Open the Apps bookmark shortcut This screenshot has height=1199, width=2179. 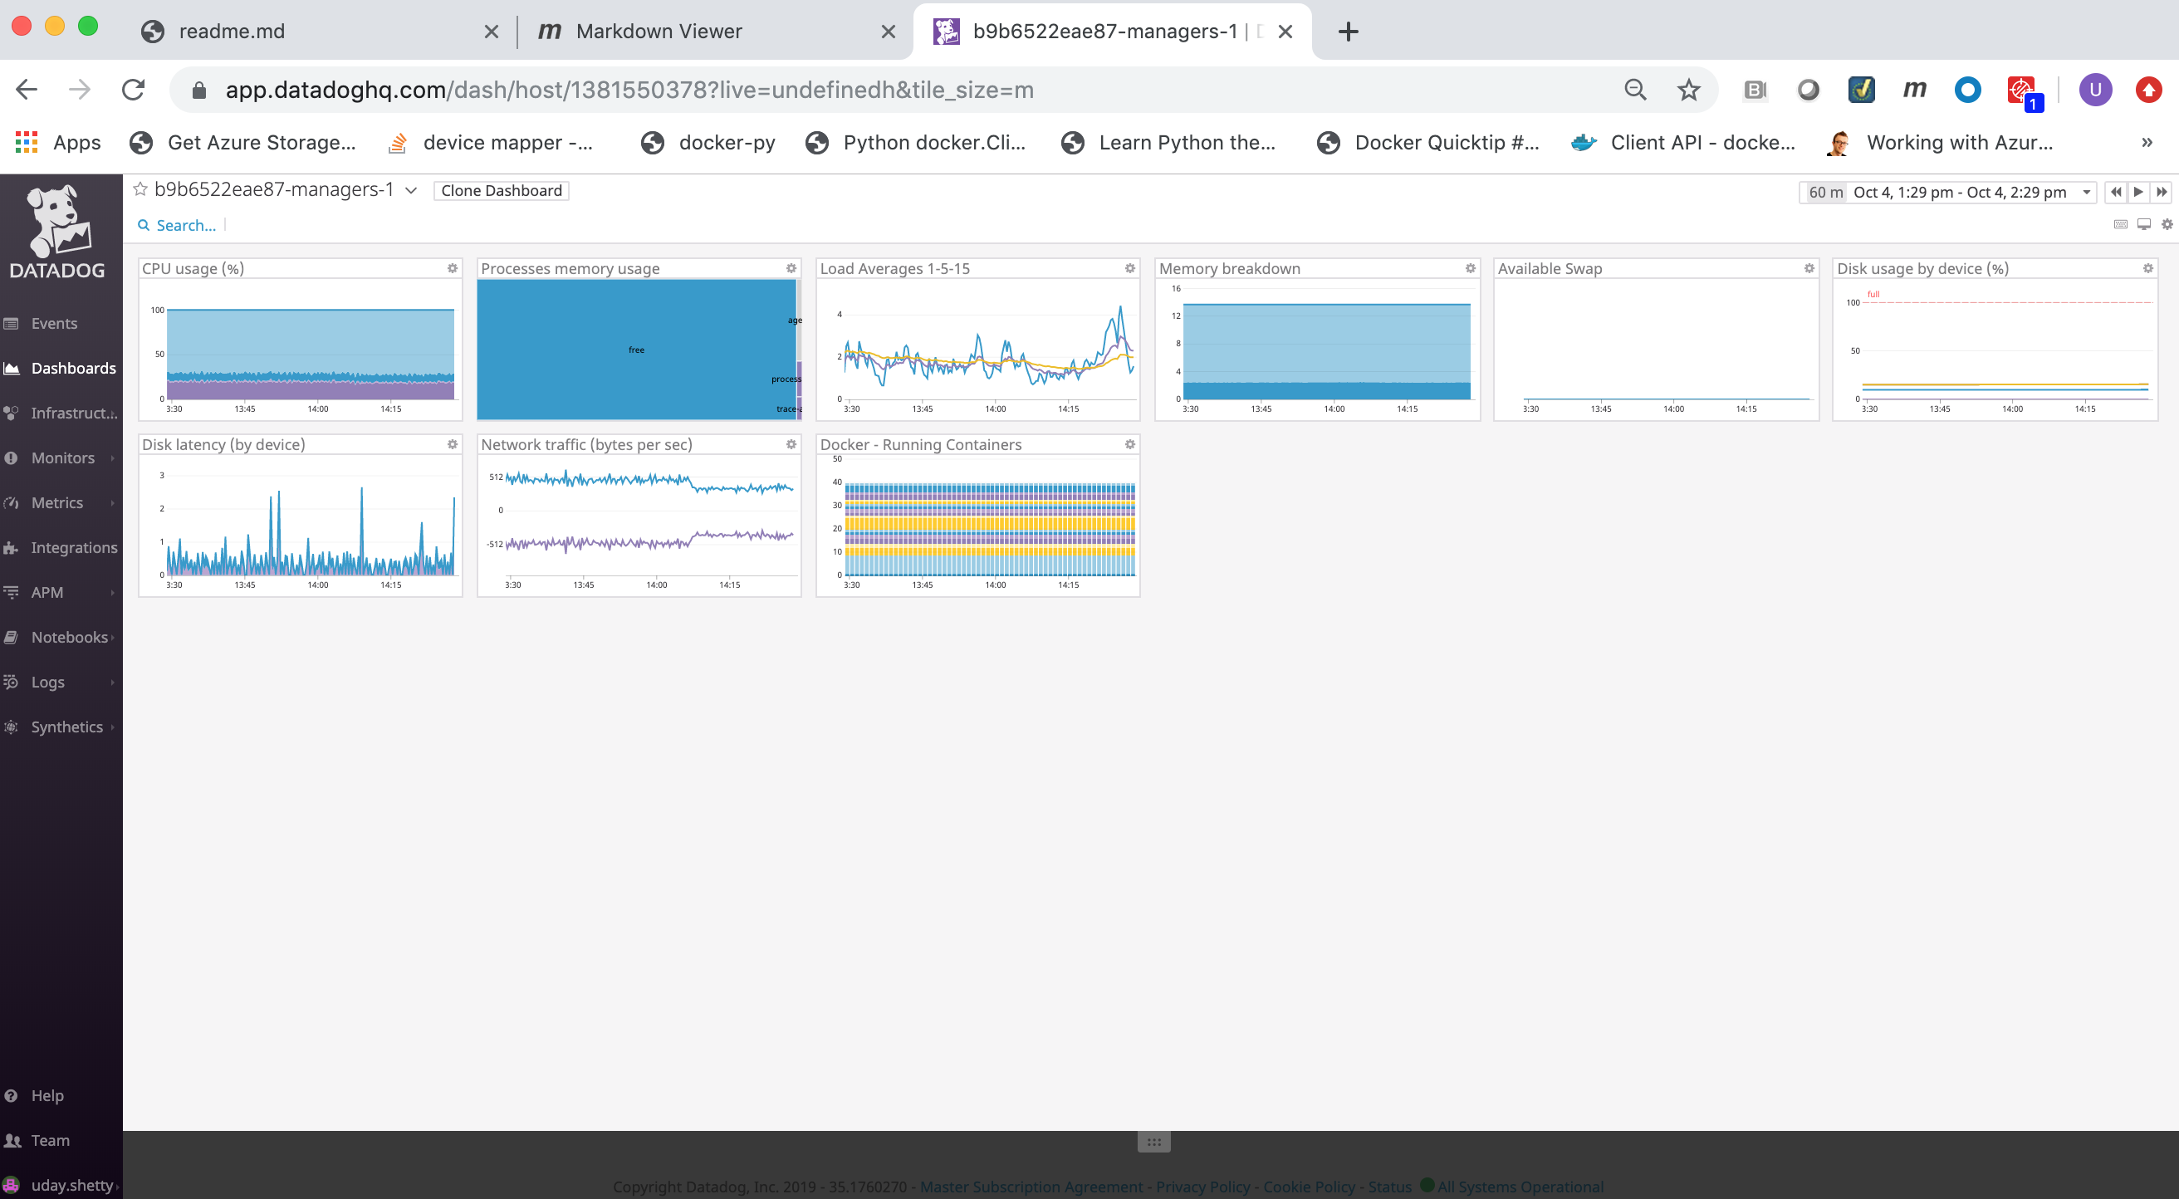pos(57,142)
